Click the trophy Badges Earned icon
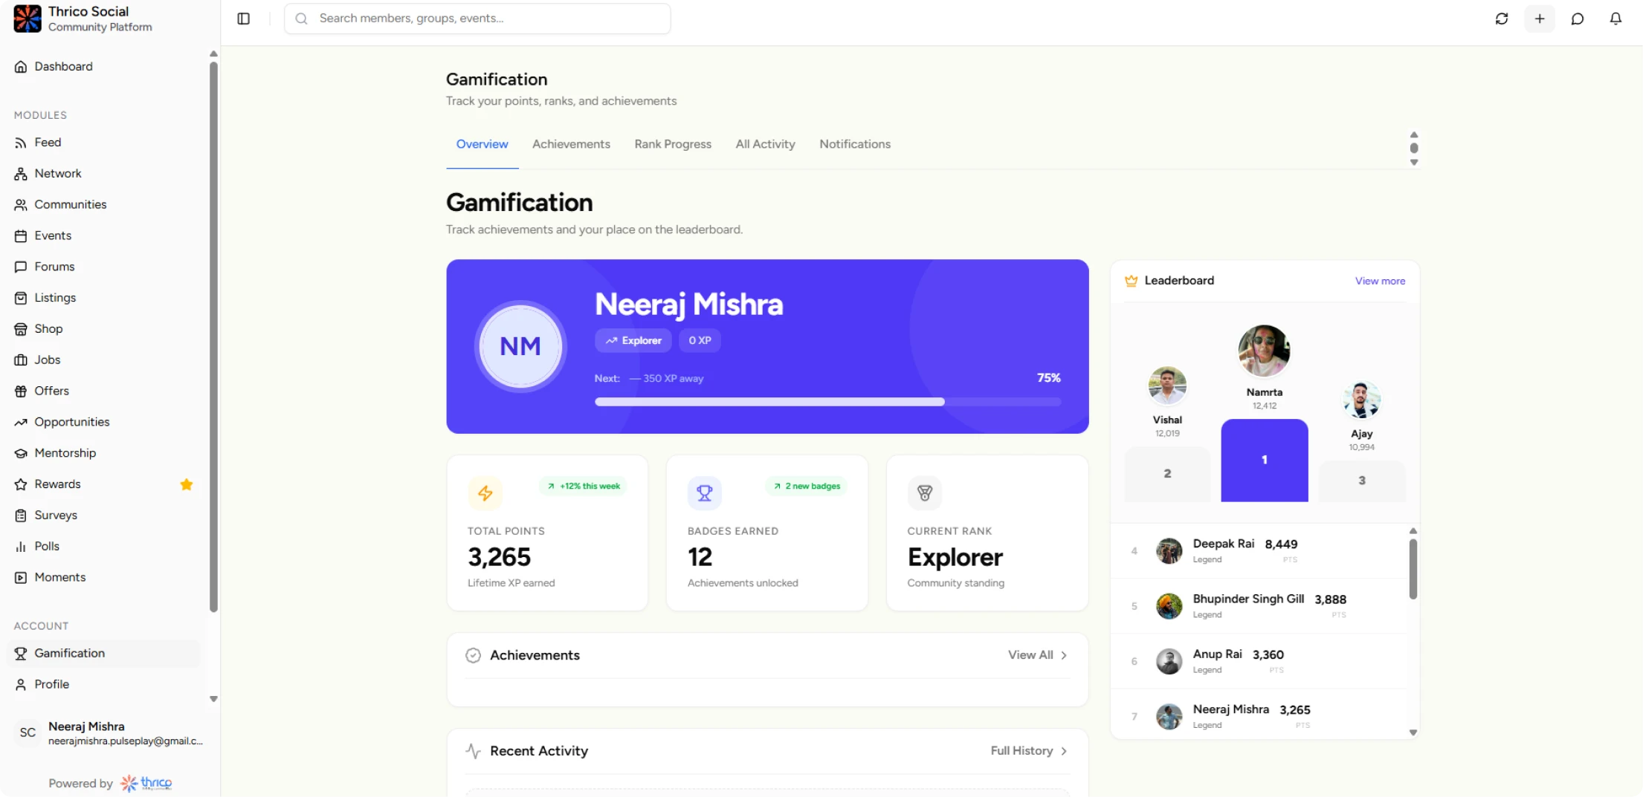The width and height of the screenshot is (1643, 797). pyautogui.click(x=705, y=493)
